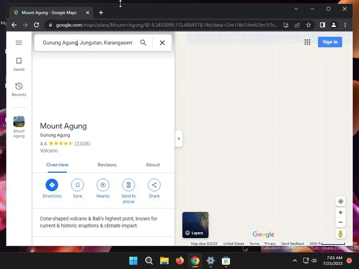Open clock and date 7:05 AM
The width and height of the screenshot is (359, 269).
(x=333, y=261)
